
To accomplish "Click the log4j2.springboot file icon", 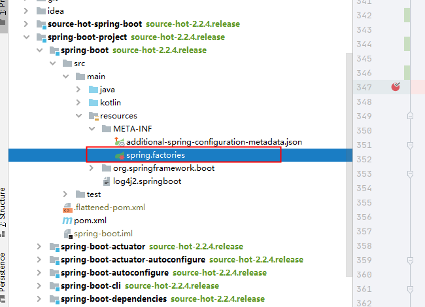I will (x=107, y=181).
